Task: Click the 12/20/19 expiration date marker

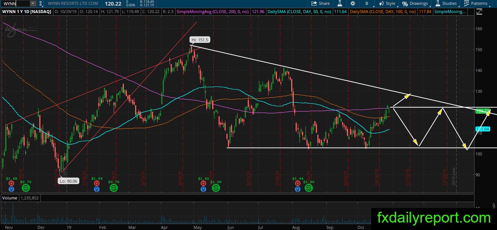Action: (x=445, y=177)
